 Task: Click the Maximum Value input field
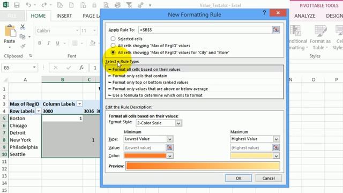tap(251, 148)
